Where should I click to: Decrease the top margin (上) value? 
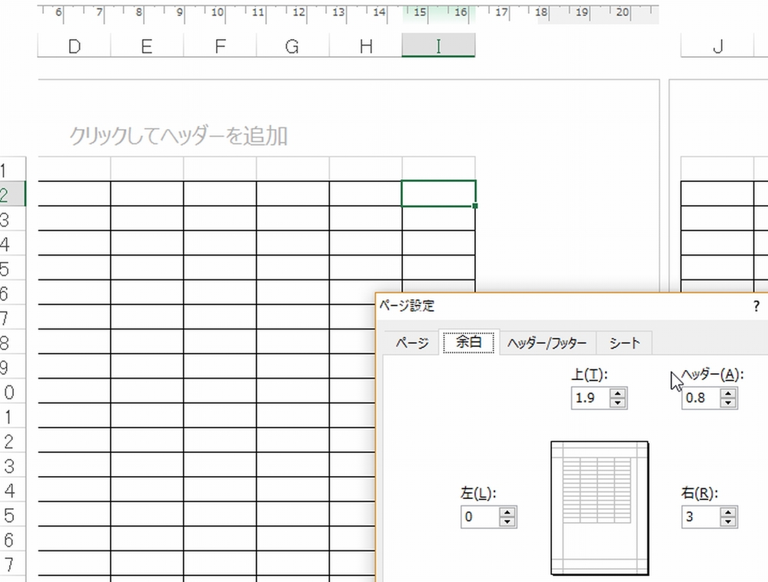pos(617,403)
